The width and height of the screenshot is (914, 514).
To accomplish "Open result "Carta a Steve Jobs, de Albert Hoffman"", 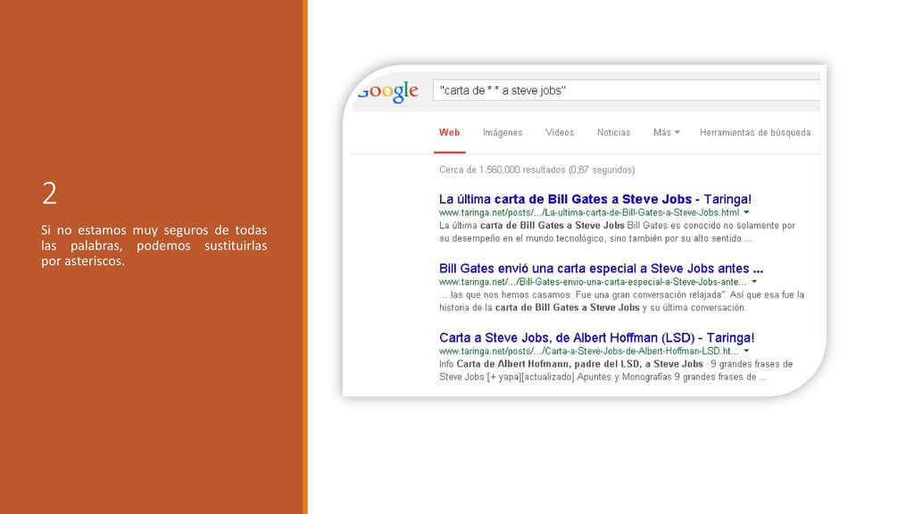I will click(597, 338).
